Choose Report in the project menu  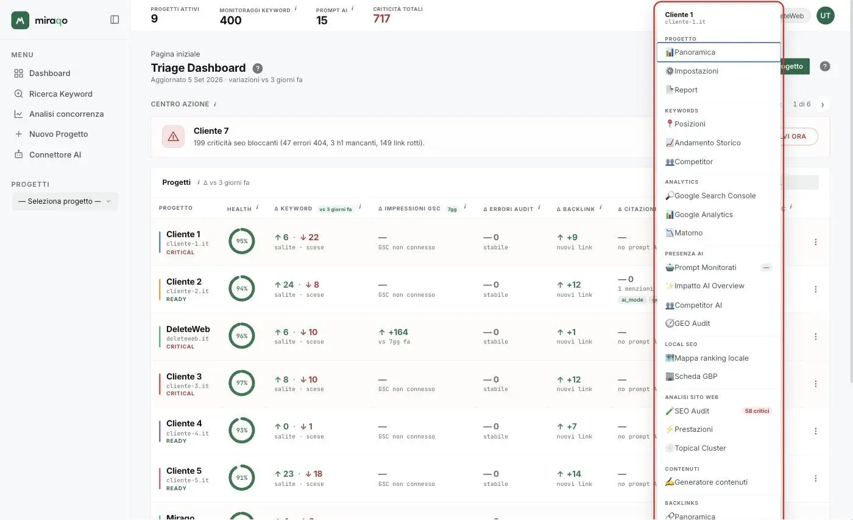point(718,90)
